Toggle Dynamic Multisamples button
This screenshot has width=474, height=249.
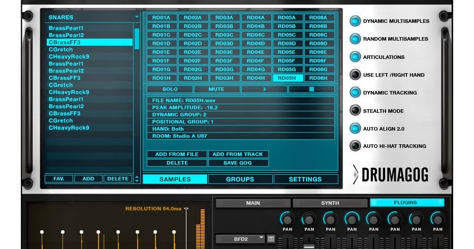355,21
